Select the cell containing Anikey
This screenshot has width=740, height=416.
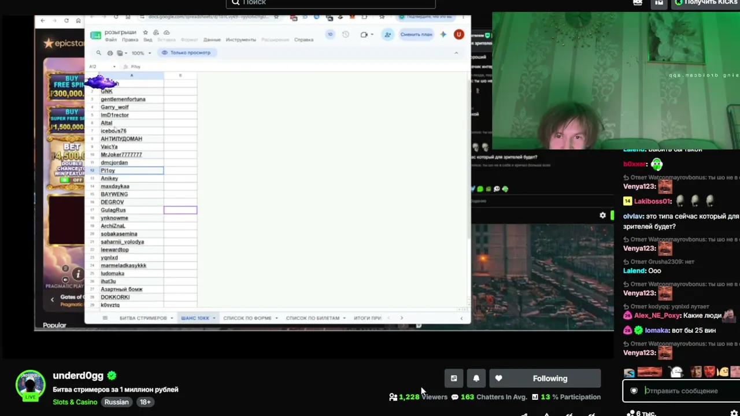click(x=131, y=179)
